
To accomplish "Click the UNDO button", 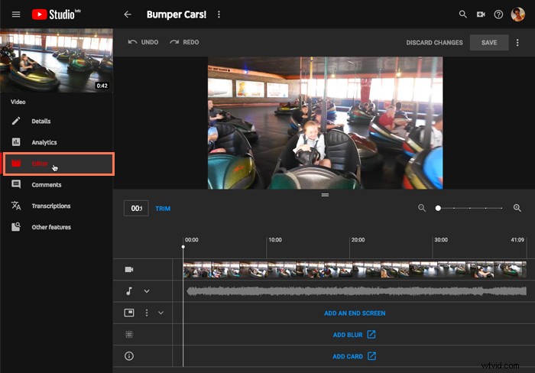I will pos(143,42).
